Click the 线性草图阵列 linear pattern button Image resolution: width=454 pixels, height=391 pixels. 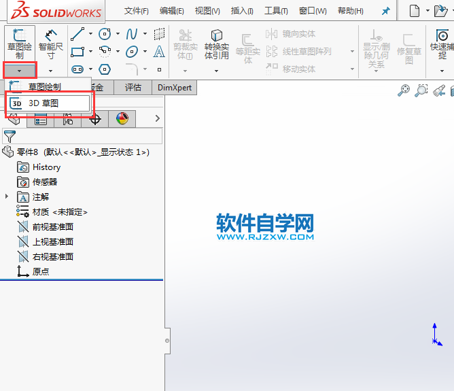pos(299,52)
